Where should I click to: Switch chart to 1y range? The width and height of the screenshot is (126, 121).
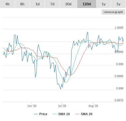(104, 4)
